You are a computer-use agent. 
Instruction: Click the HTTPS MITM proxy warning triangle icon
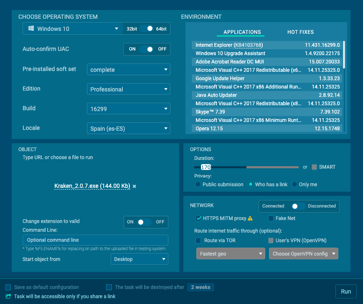click(250, 218)
